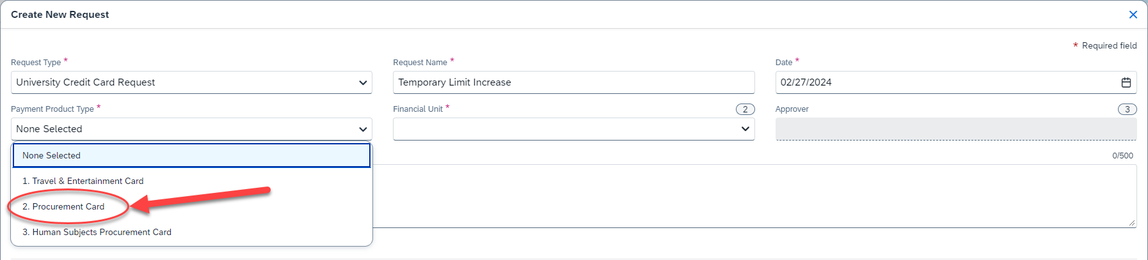
Task: Click the Create New Request title
Action: [x=60, y=15]
